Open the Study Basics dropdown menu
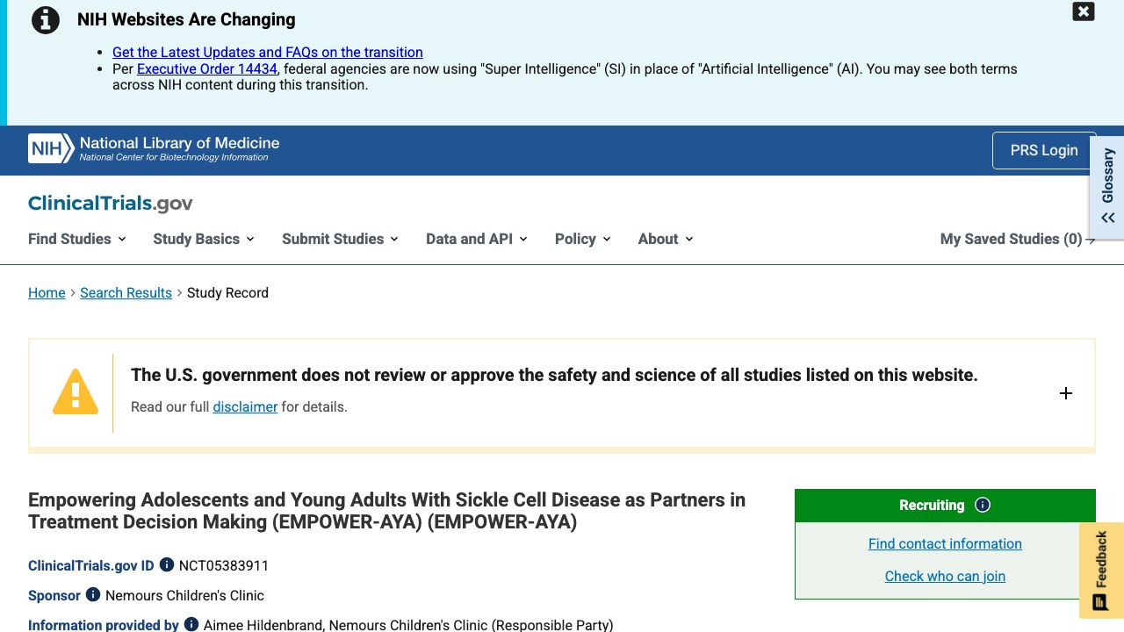 204,239
